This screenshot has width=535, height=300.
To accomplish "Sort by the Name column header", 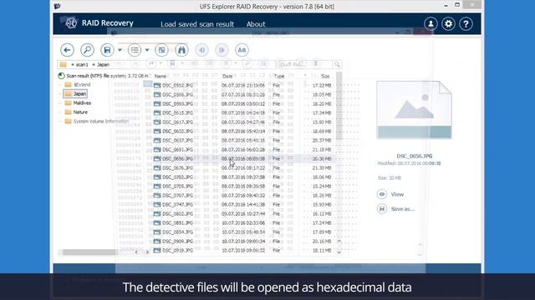I will (x=160, y=76).
